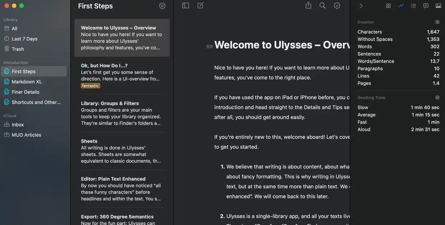
Task: Open Reading Time section options button
Action: [x=437, y=97]
